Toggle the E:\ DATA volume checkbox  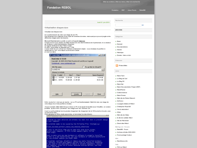(x=54, y=80)
